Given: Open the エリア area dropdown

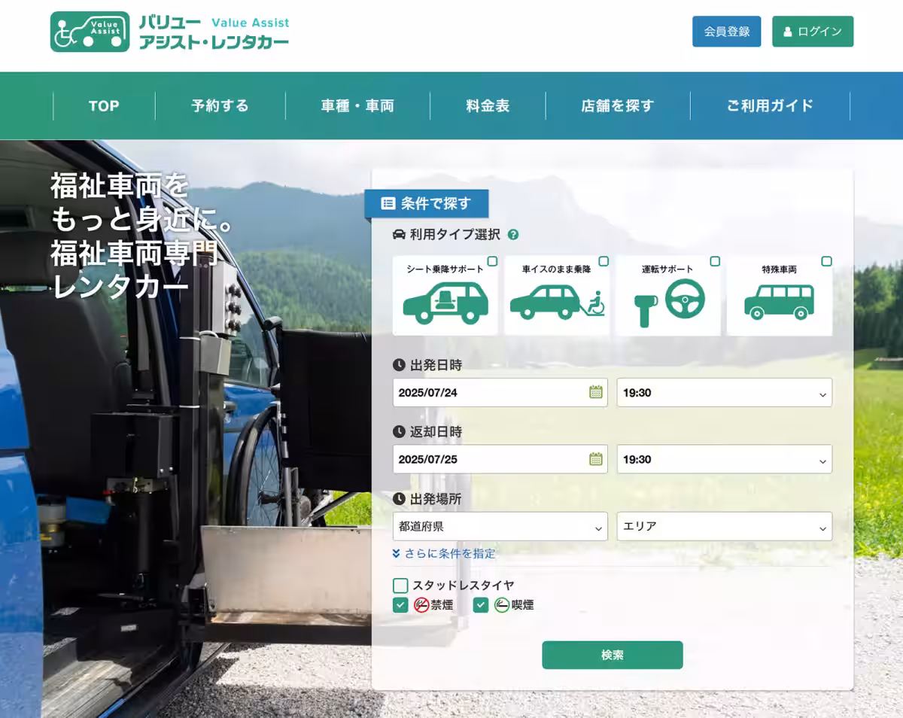Looking at the screenshot, I should 724,527.
